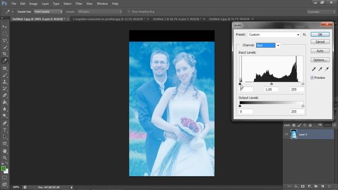Select the Path Selection tool

[x=5, y=137]
